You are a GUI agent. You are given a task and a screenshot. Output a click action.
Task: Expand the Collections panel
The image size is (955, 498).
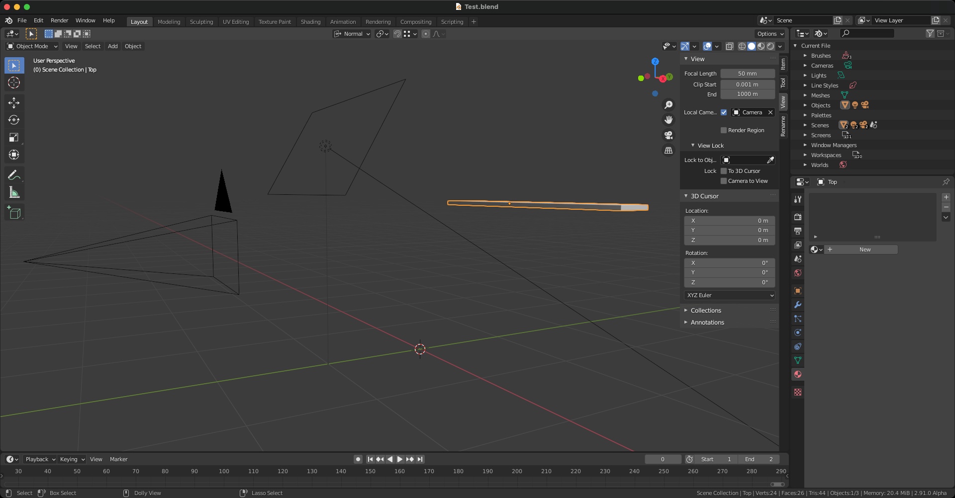click(x=706, y=311)
